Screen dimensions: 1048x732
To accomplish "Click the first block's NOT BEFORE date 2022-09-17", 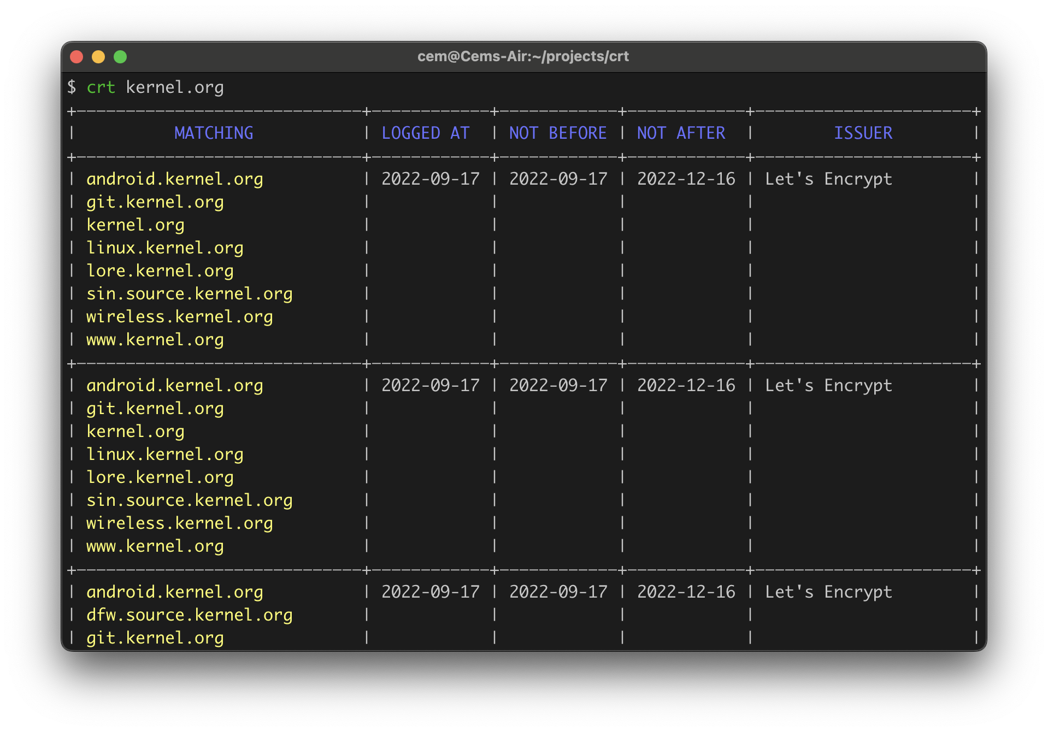I will (558, 179).
